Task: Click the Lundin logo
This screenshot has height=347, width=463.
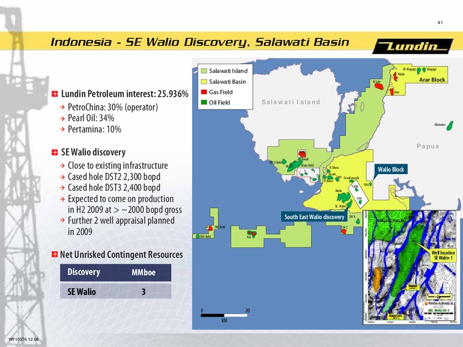Action: (413, 46)
